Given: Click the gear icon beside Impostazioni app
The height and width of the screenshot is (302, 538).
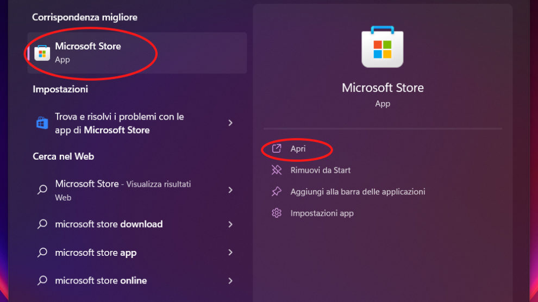Looking at the screenshot, I should [277, 213].
